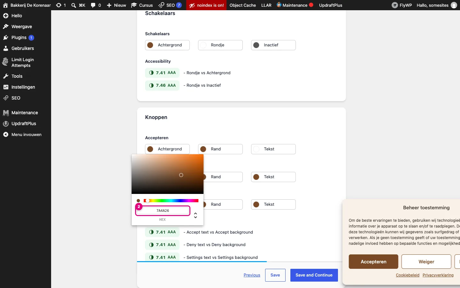The width and height of the screenshot is (460, 288).
Task: Click Weiger in the cookie banner
Action: point(426,262)
